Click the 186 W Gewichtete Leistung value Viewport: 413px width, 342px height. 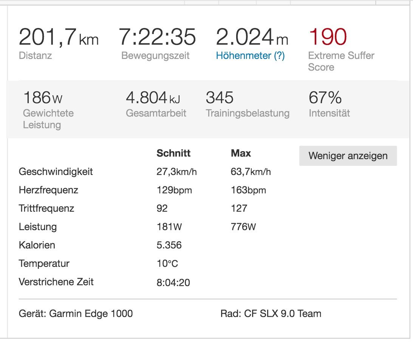click(43, 98)
